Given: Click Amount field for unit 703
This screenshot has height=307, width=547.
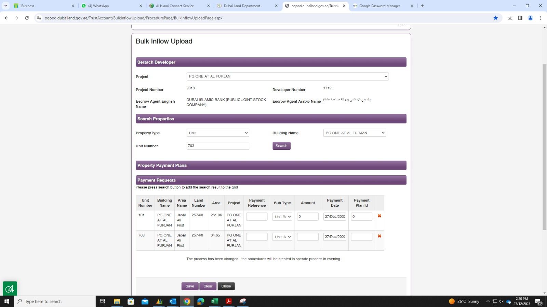Looking at the screenshot, I should pos(308,237).
